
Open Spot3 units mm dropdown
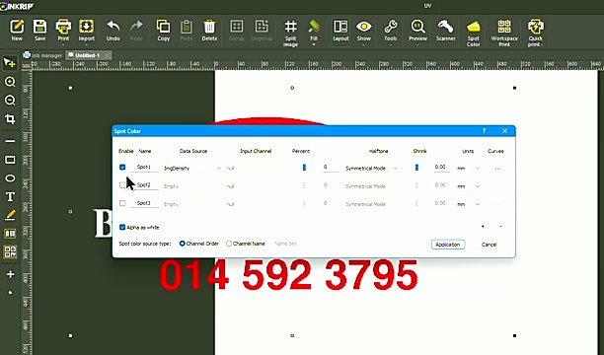point(468,204)
